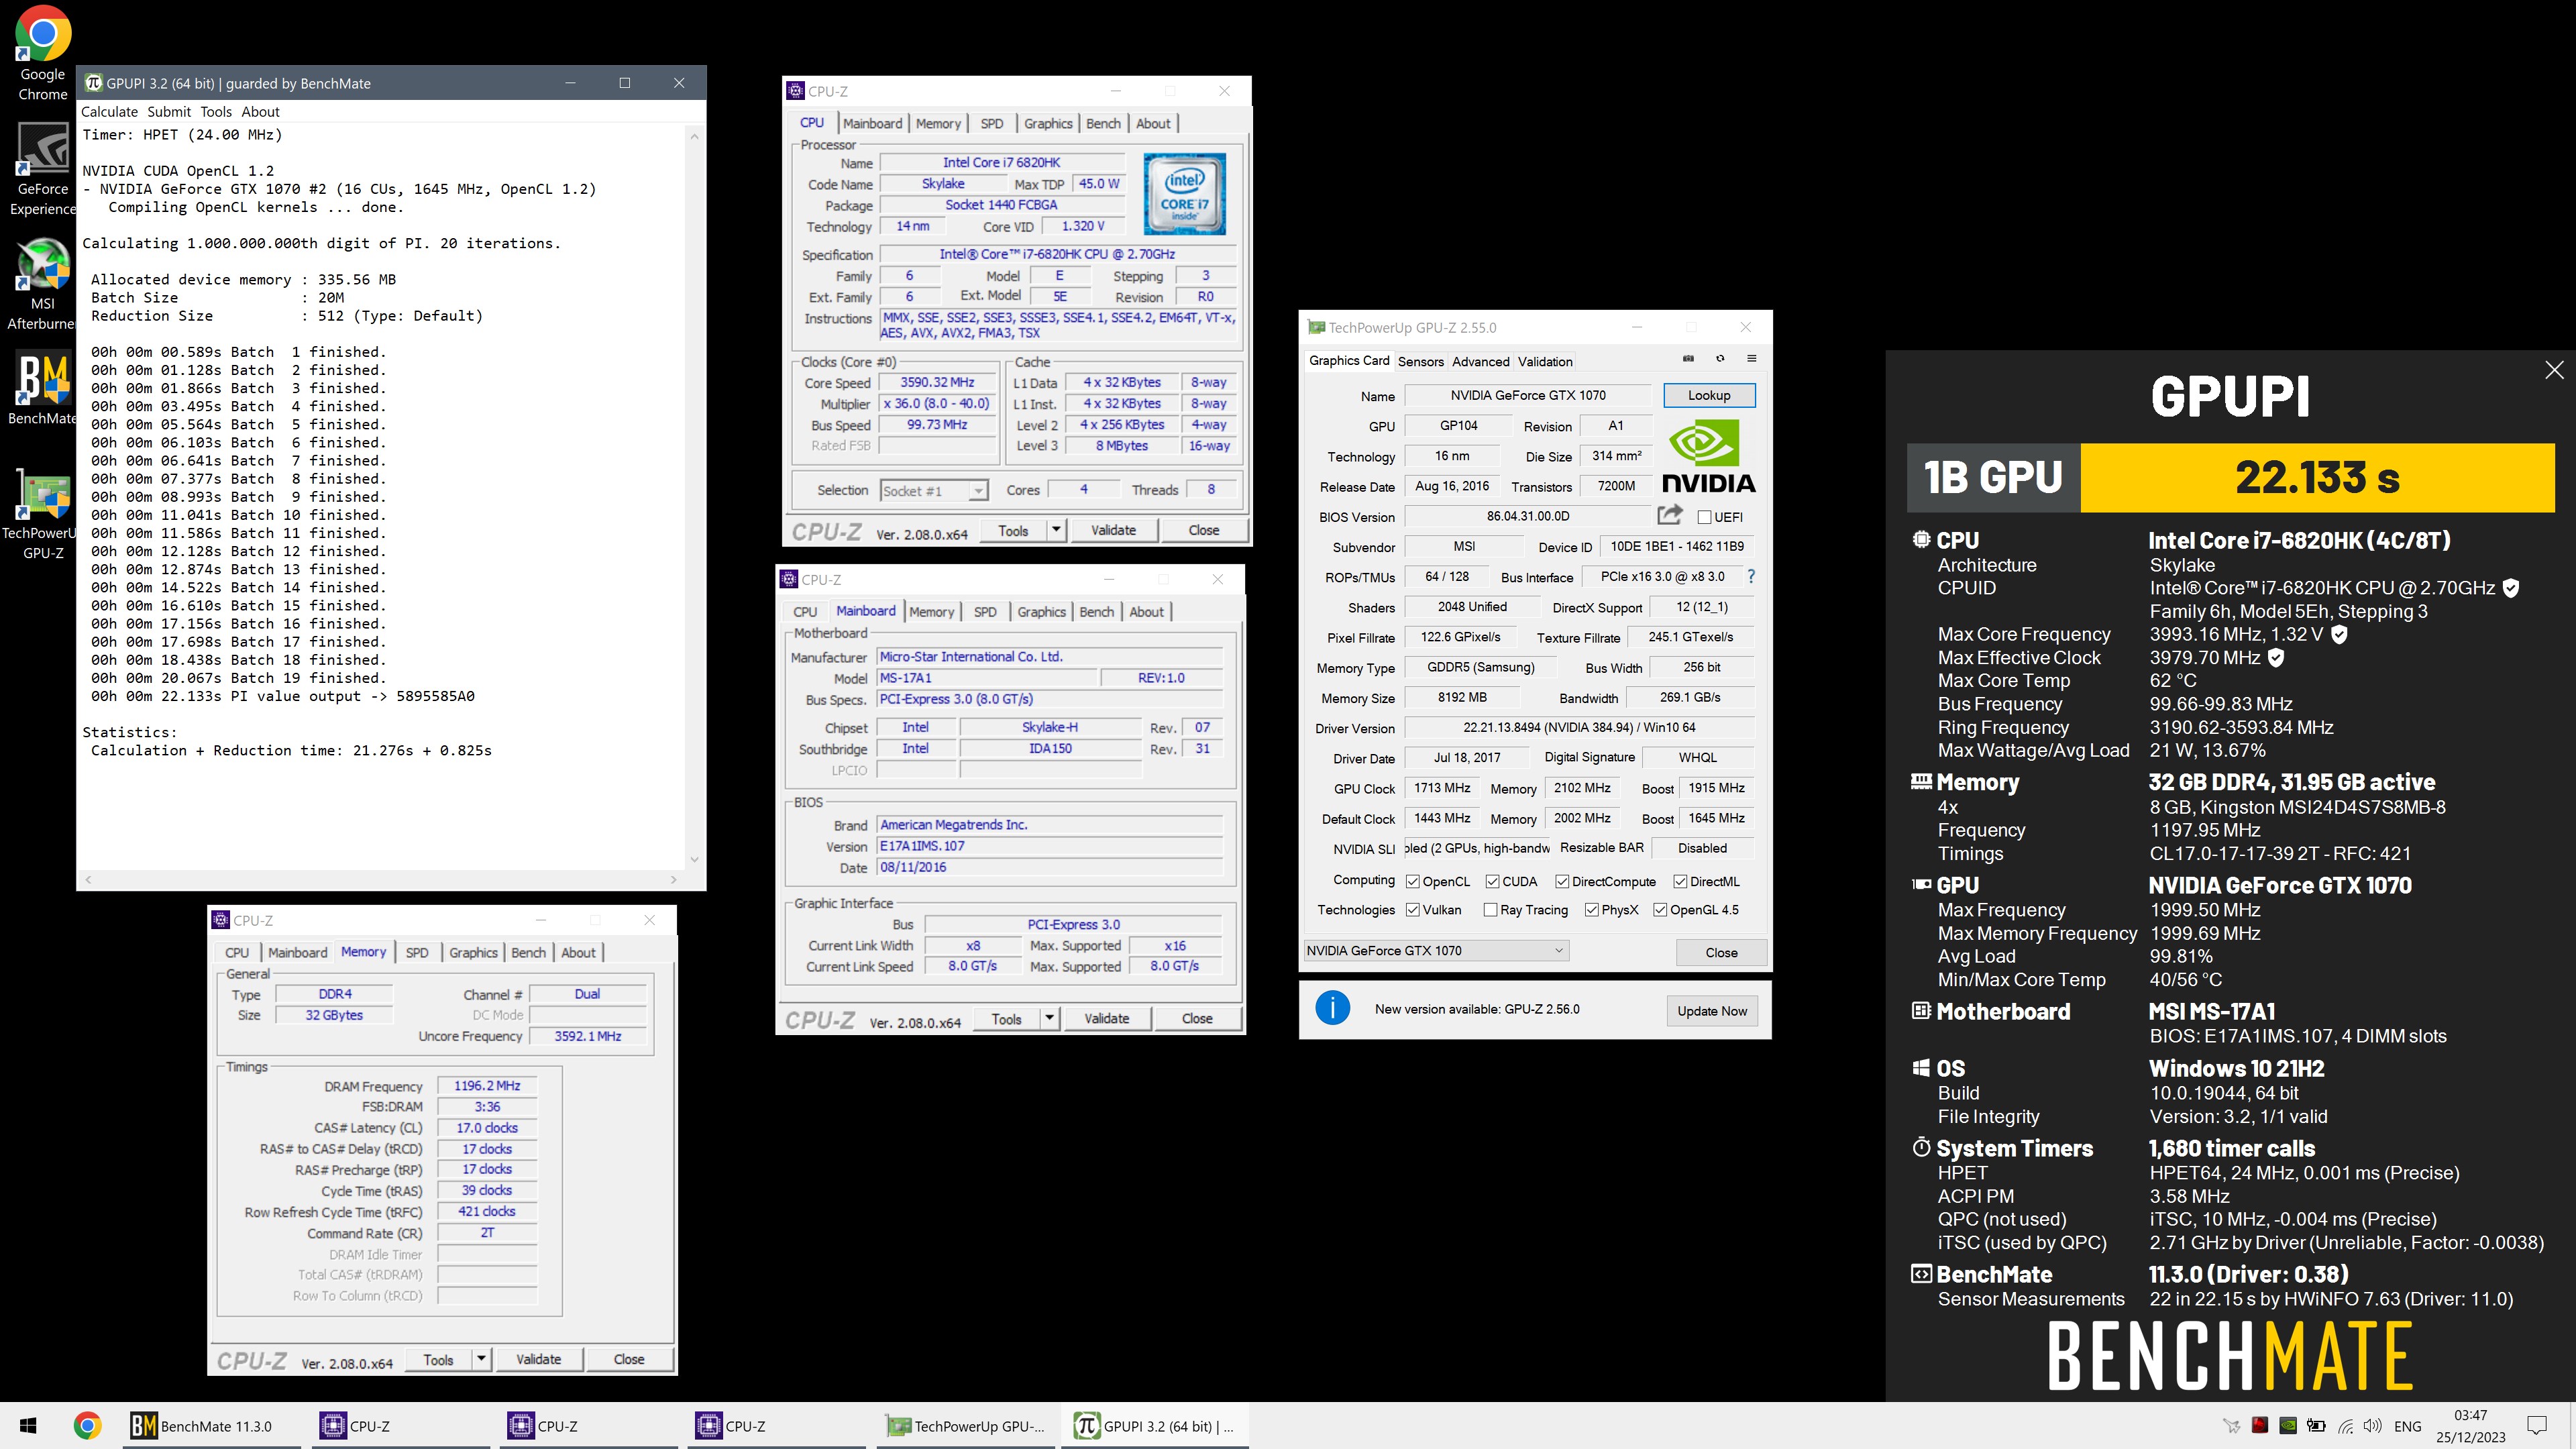The width and height of the screenshot is (2576, 1449).
Task: Toggle the PhysX checkbox
Action: pyautogui.click(x=1591, y=909)
